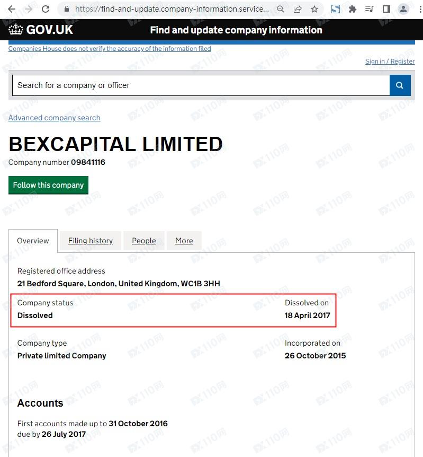Click the zoom magnifier icon in address bar
Viewport: 423px width, 457px height.
coord(281,9)
